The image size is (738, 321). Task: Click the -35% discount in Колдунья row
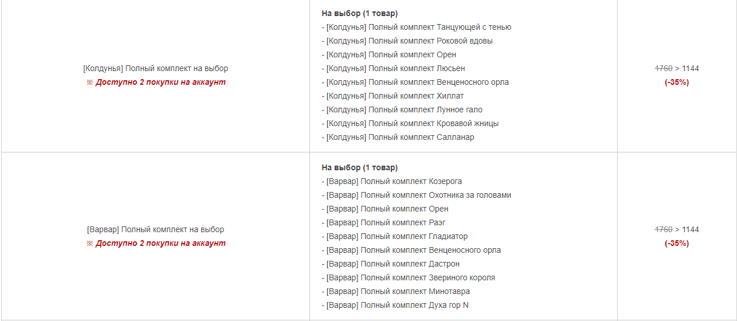pyautogui.click(x=677, y=82)
